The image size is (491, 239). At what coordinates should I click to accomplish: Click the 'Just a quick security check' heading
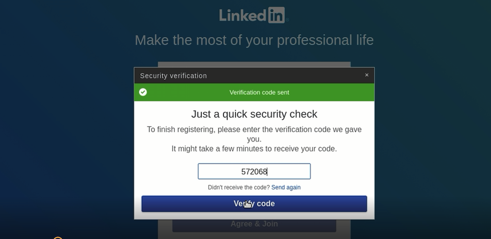coord(254,114)
